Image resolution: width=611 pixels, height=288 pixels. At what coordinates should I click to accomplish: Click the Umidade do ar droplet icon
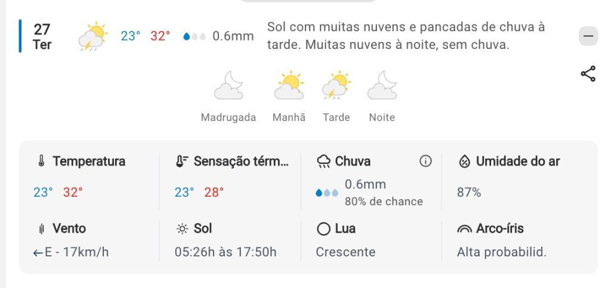pos(464,162)
